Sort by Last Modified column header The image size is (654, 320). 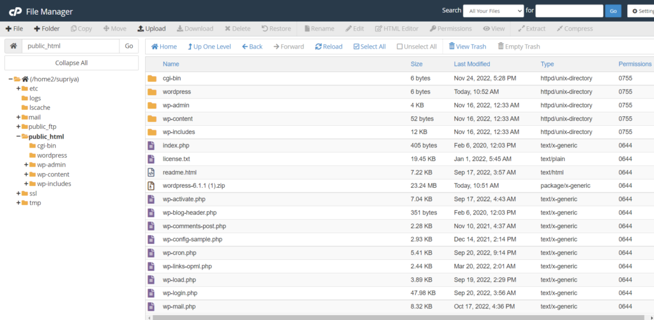[x=472, y=64]
